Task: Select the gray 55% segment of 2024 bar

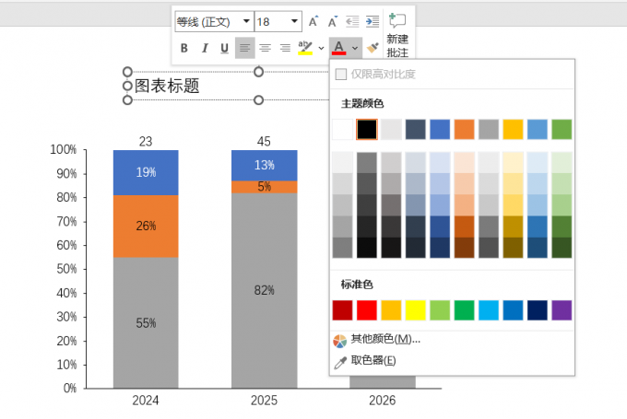Action: (x=146, y=322)
